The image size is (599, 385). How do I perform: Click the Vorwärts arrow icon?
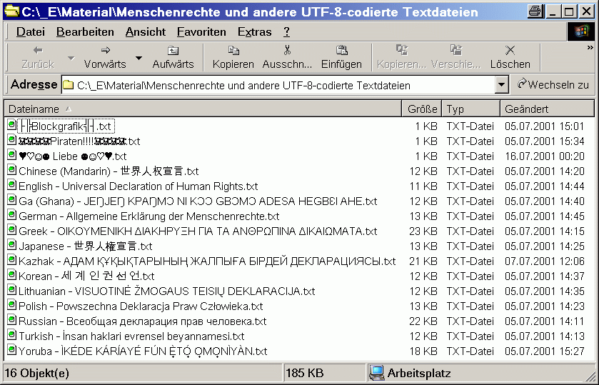[105, 51]
